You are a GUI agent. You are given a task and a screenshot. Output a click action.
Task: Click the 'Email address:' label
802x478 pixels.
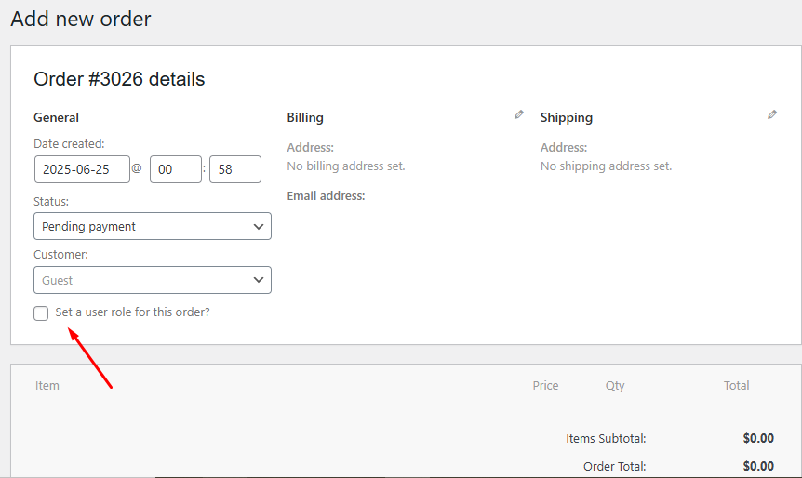tap(326, 196)
